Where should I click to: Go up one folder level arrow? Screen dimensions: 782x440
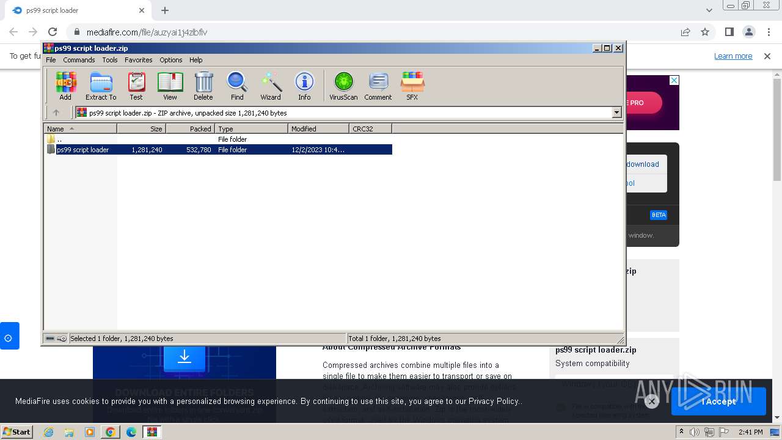(56, 112)
